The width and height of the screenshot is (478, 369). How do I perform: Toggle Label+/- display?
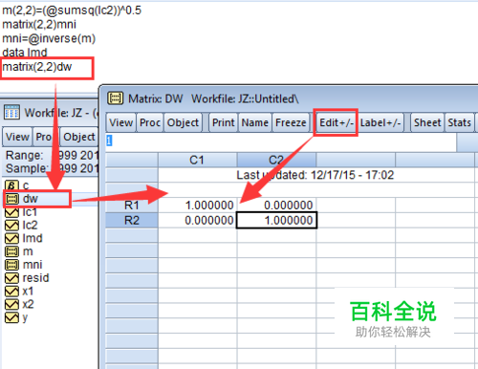pos(380,122)
